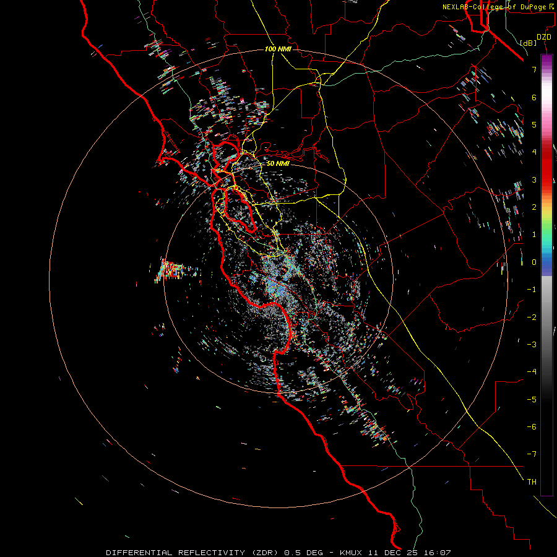
Task: Click the "100 NMI" range ring label
Action: (278, 49)
